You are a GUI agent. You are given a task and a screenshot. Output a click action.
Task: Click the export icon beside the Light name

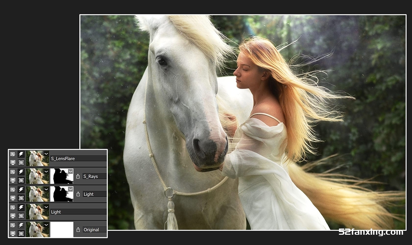(78, 194)
